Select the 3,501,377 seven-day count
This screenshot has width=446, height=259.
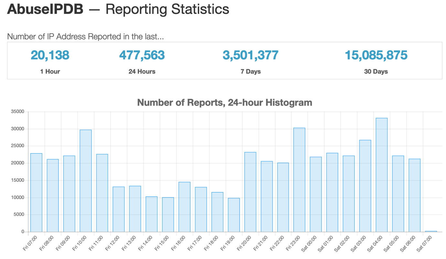pos(251,55)
